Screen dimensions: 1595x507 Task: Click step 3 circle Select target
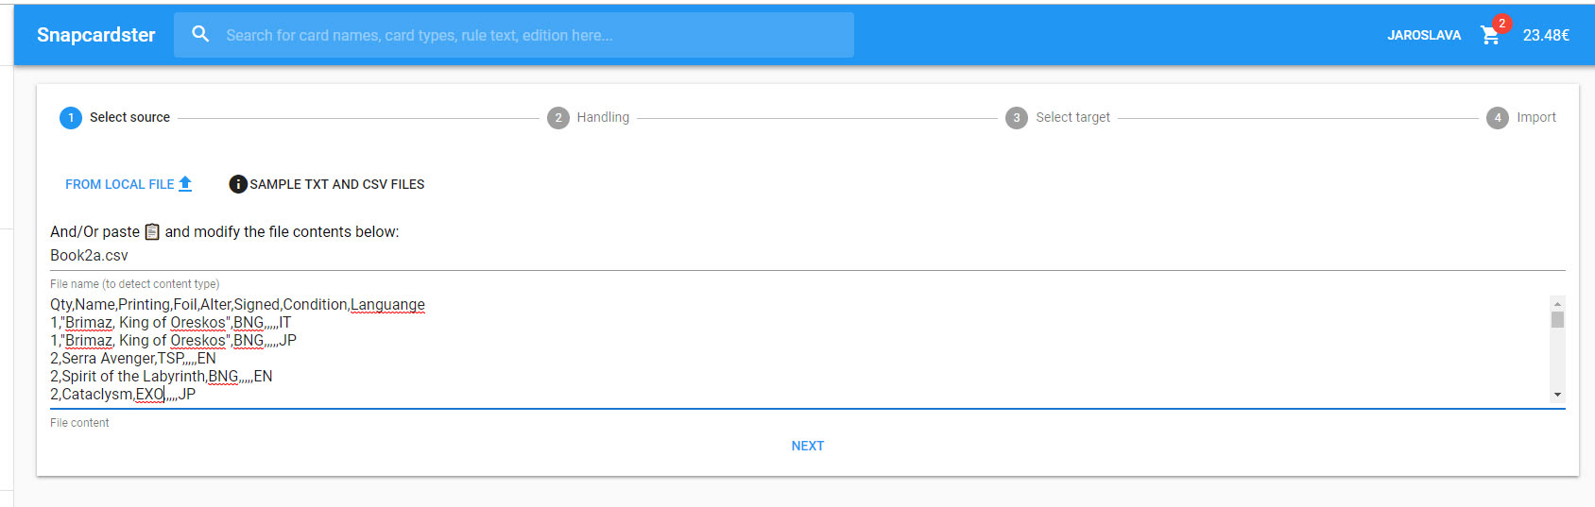1017,118
